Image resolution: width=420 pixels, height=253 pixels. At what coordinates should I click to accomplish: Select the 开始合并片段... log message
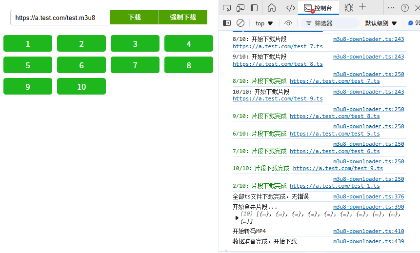pyautogui.click(x=255, y=207)
